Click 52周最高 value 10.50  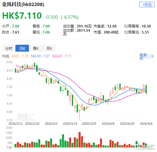pyautogui.click(x=146, y=26)
